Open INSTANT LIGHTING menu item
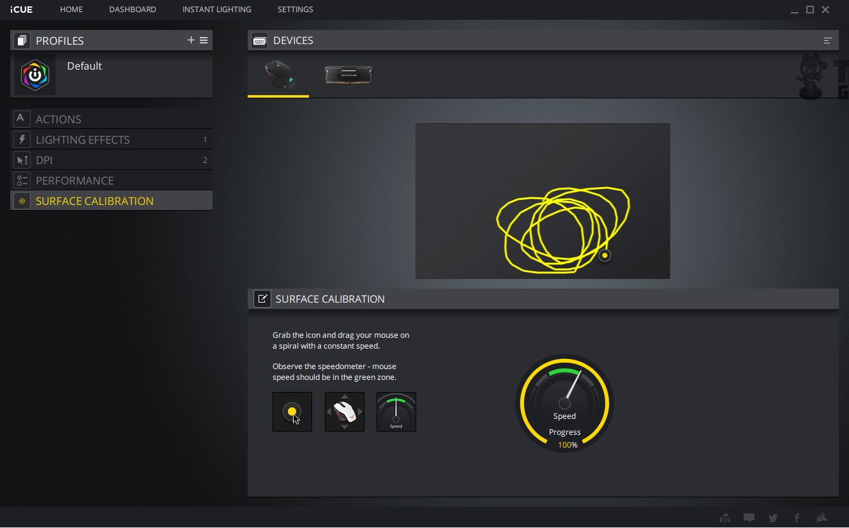Screen dimensions: 849x528 217,10
